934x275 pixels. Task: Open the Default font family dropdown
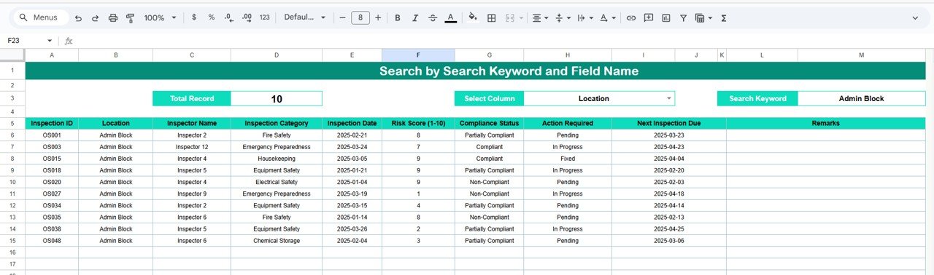(304, 17)
